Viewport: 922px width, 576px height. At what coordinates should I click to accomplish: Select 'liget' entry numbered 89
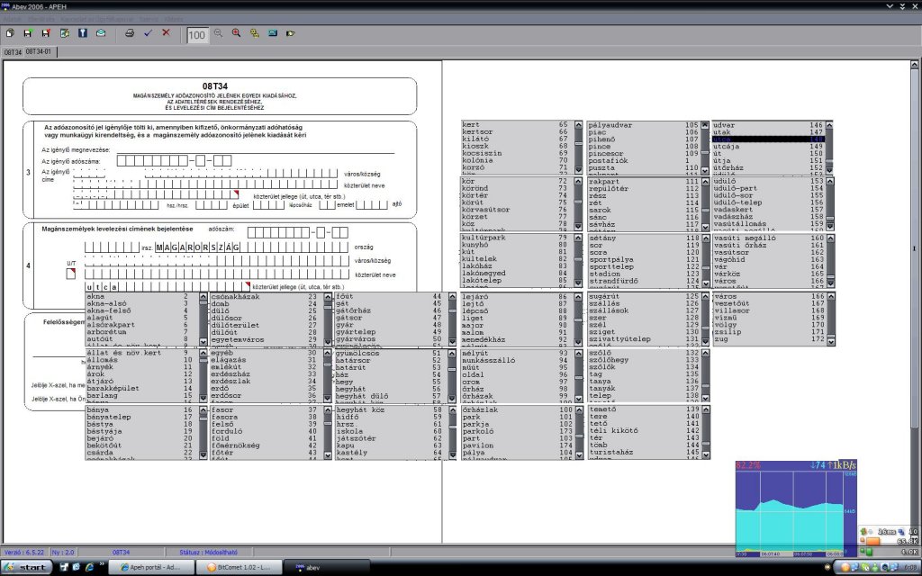(516, 318)
